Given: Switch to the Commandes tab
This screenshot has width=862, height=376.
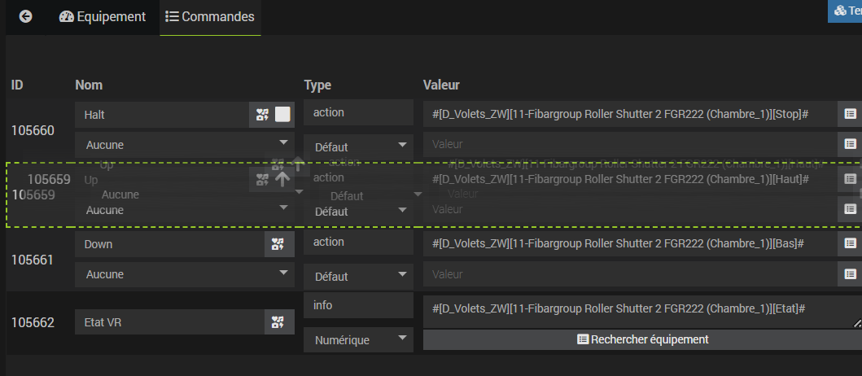Looking at the screenshot, I should point(210,16).
